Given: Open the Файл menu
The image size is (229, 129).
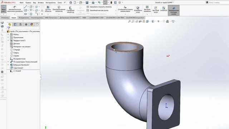Looking at the screenshot, I should [21, 3].
